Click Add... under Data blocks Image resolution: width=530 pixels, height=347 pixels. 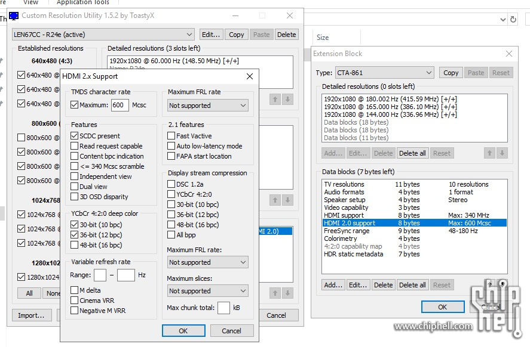(x=333, y=285)
